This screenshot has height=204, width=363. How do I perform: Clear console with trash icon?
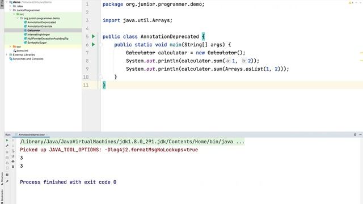(x=13, y=167)
